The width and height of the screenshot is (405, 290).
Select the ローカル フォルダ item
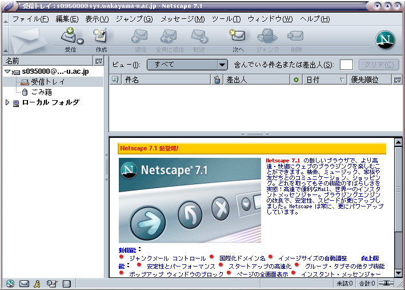[51, 102]
